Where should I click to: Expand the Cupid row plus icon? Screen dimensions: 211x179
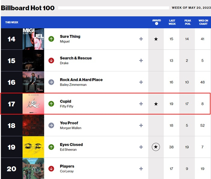pos(141,104)
